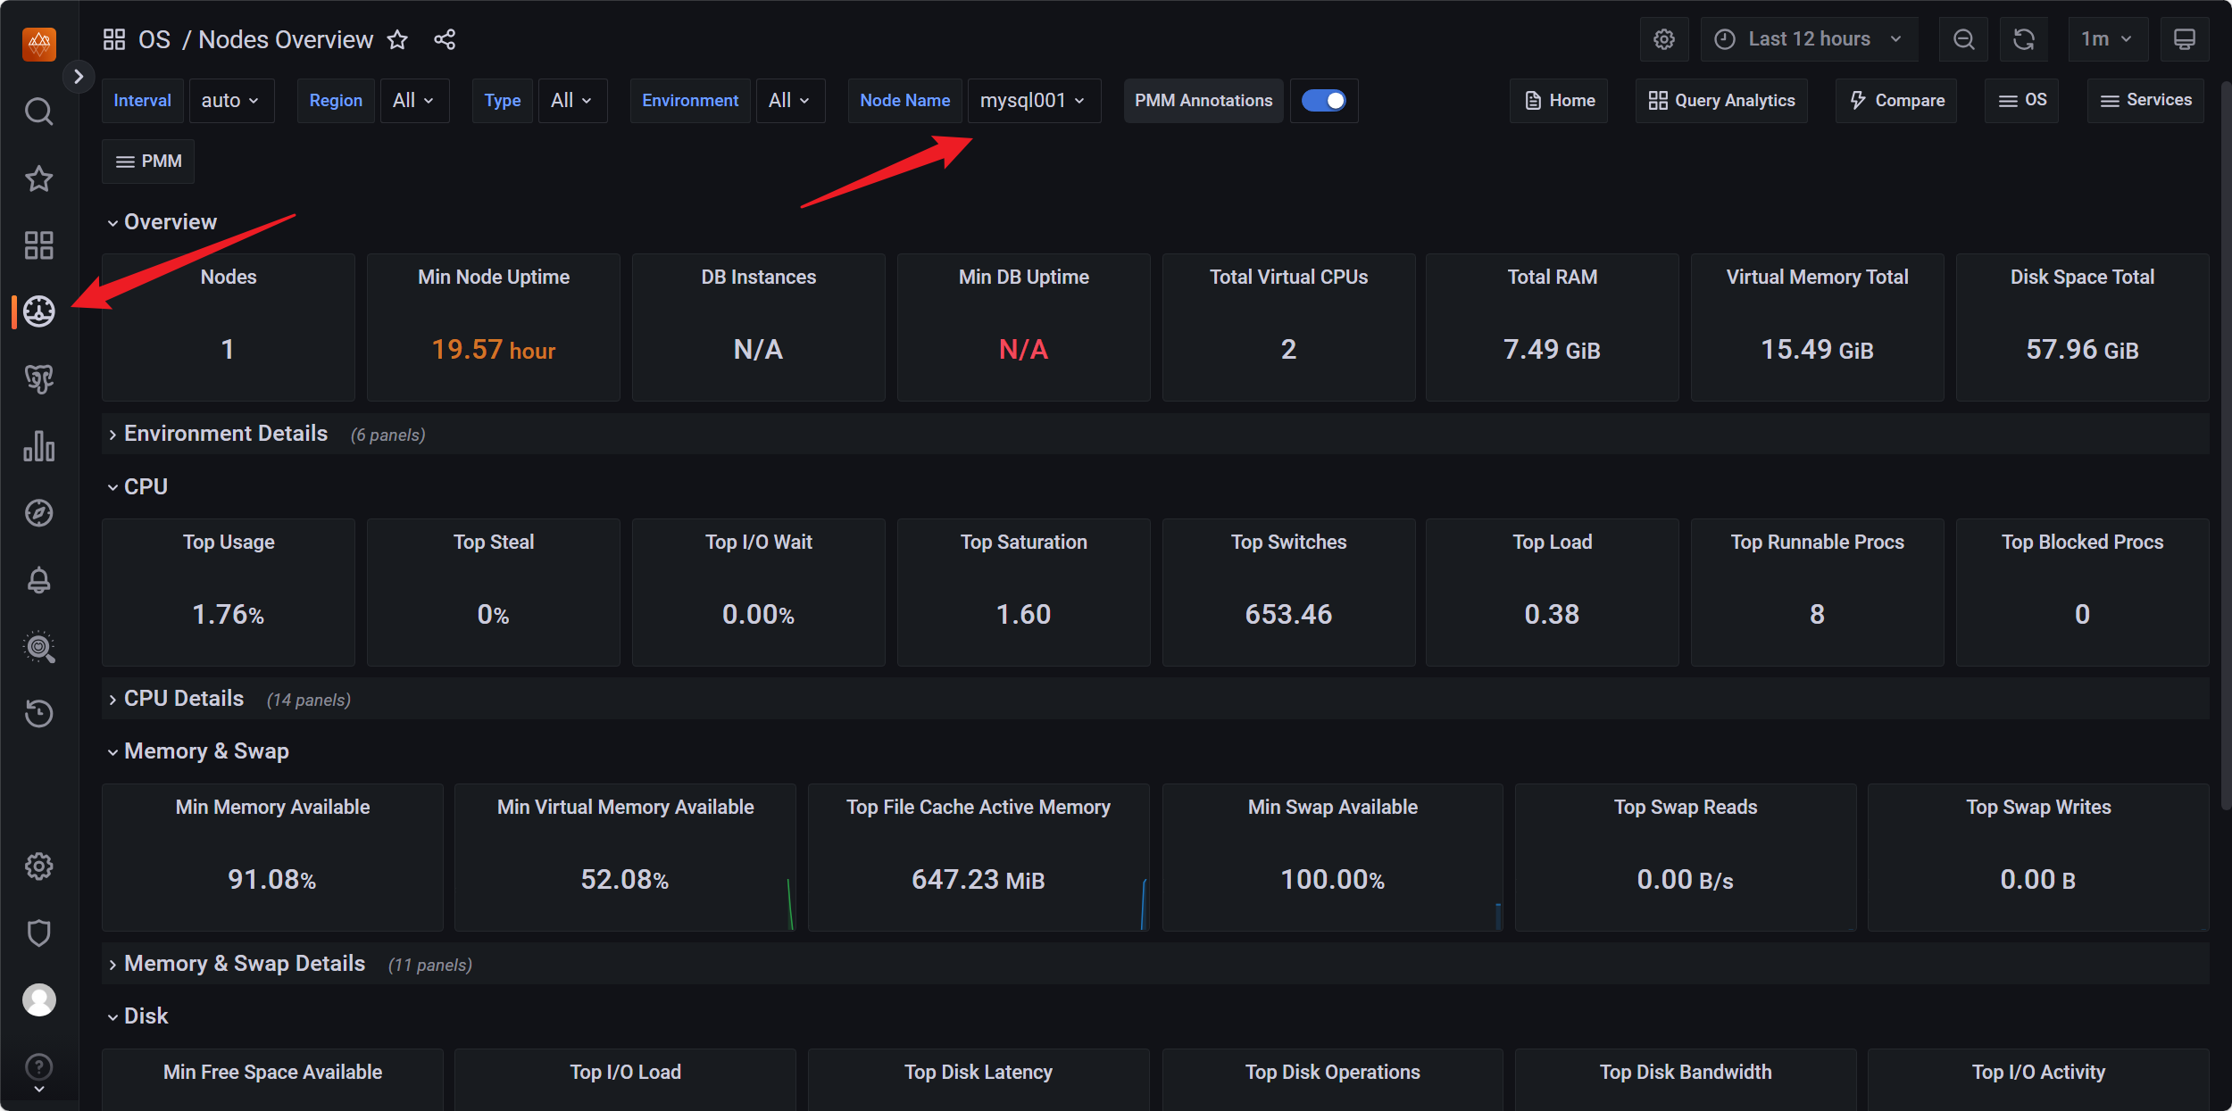
Task: Click the Min Node Uptime panel title
Action: (493, 277)
